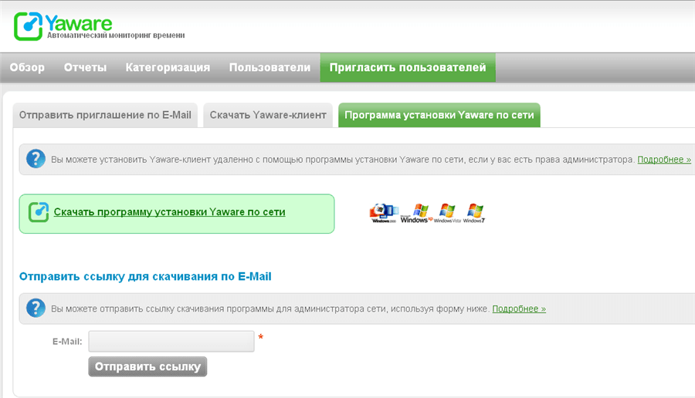This screenshot has width=695, height=398.
Task: Click the Отправить ссылку button
Action: (147, 366)
